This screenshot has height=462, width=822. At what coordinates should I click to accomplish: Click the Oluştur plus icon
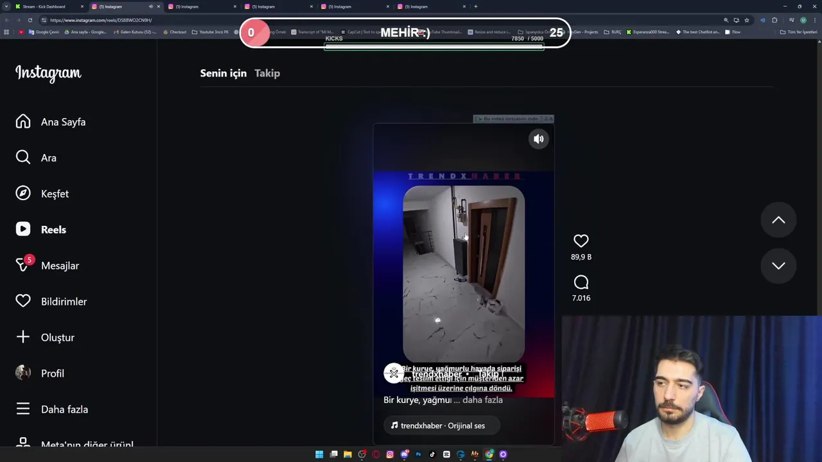(23, 338)
